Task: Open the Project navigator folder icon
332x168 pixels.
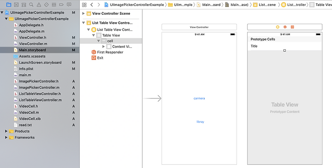Action: click(x=9, y=5)
